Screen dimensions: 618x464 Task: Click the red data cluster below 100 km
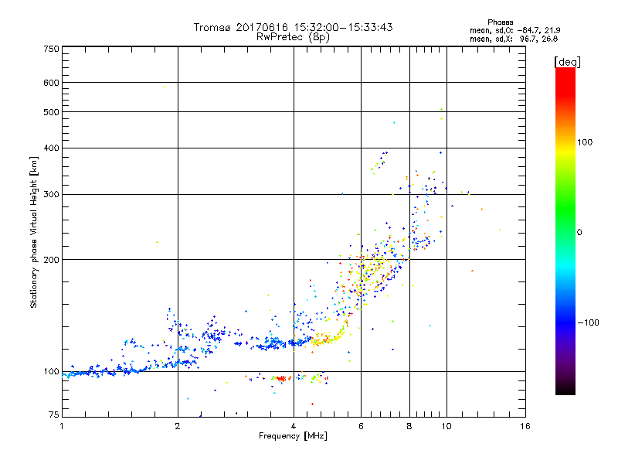[281, 378]
